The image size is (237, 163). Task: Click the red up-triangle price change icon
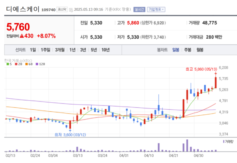tap(22, 36)
